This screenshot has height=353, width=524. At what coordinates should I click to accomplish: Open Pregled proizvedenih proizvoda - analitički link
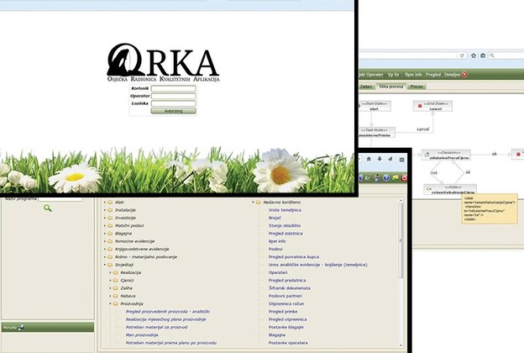point(168,312)
